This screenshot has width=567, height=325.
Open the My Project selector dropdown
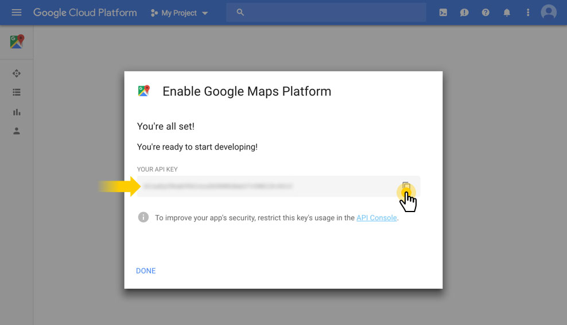click(x=180, y=13)
